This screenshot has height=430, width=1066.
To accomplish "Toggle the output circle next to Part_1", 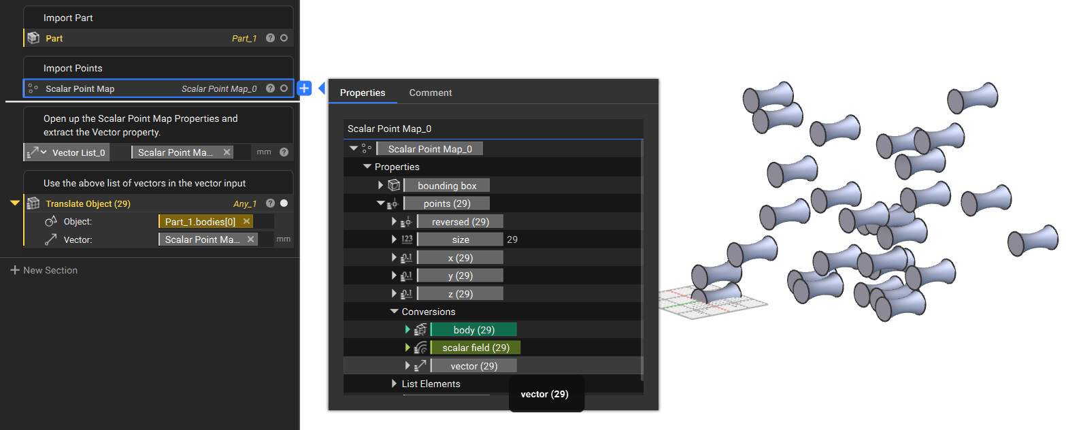I will coord(283,38).
